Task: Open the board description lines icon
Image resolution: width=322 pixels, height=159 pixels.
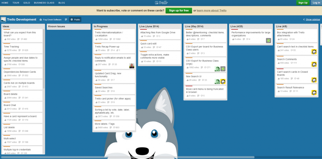Action: [66, 19]
